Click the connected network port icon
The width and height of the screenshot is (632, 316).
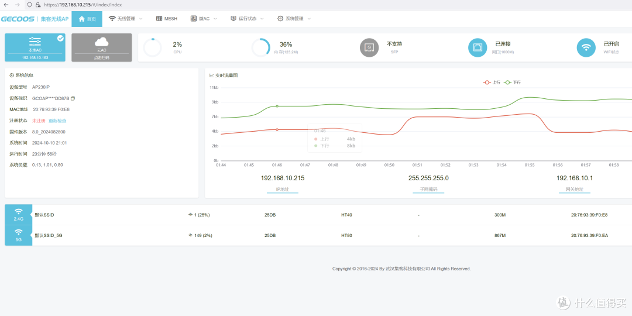pyautogui.click(x=478, y=48)
